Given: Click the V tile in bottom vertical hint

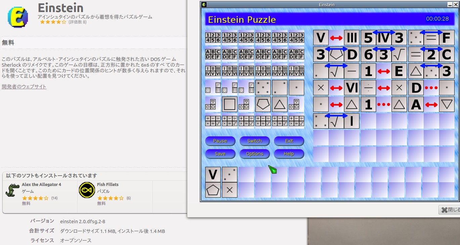Looking at the screenshot, I should pyautogui.click(x=213, y=175).
